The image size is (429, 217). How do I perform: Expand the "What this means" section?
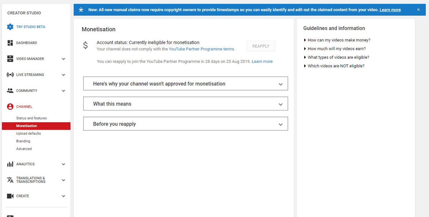(x=186, y=104)
